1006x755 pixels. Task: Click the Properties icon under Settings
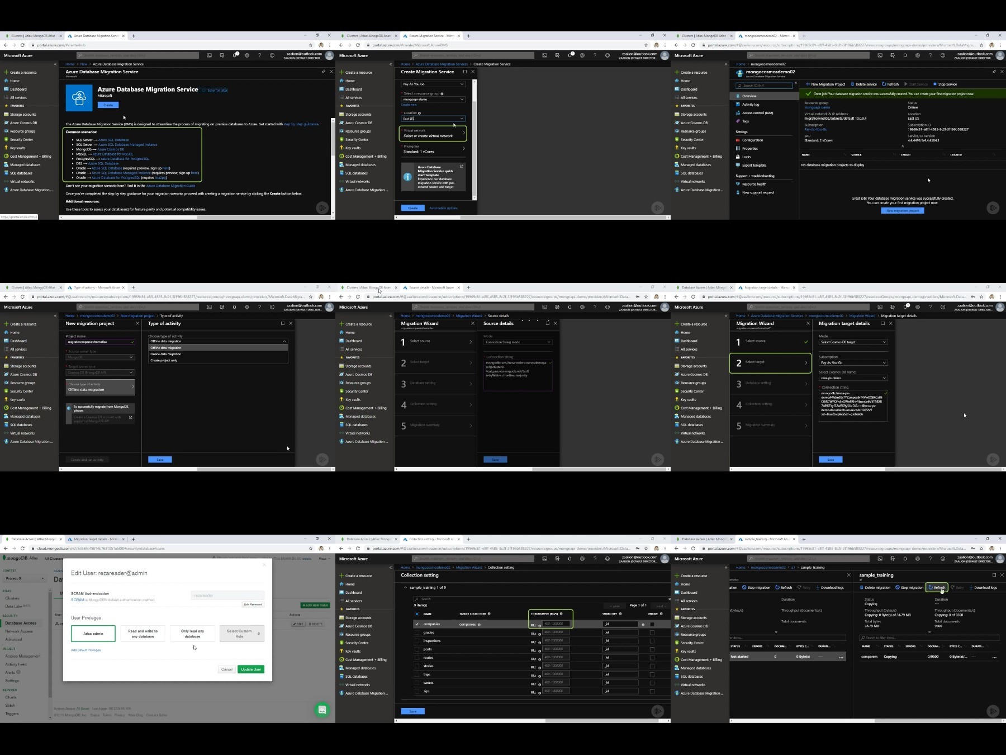click(738, 148)
